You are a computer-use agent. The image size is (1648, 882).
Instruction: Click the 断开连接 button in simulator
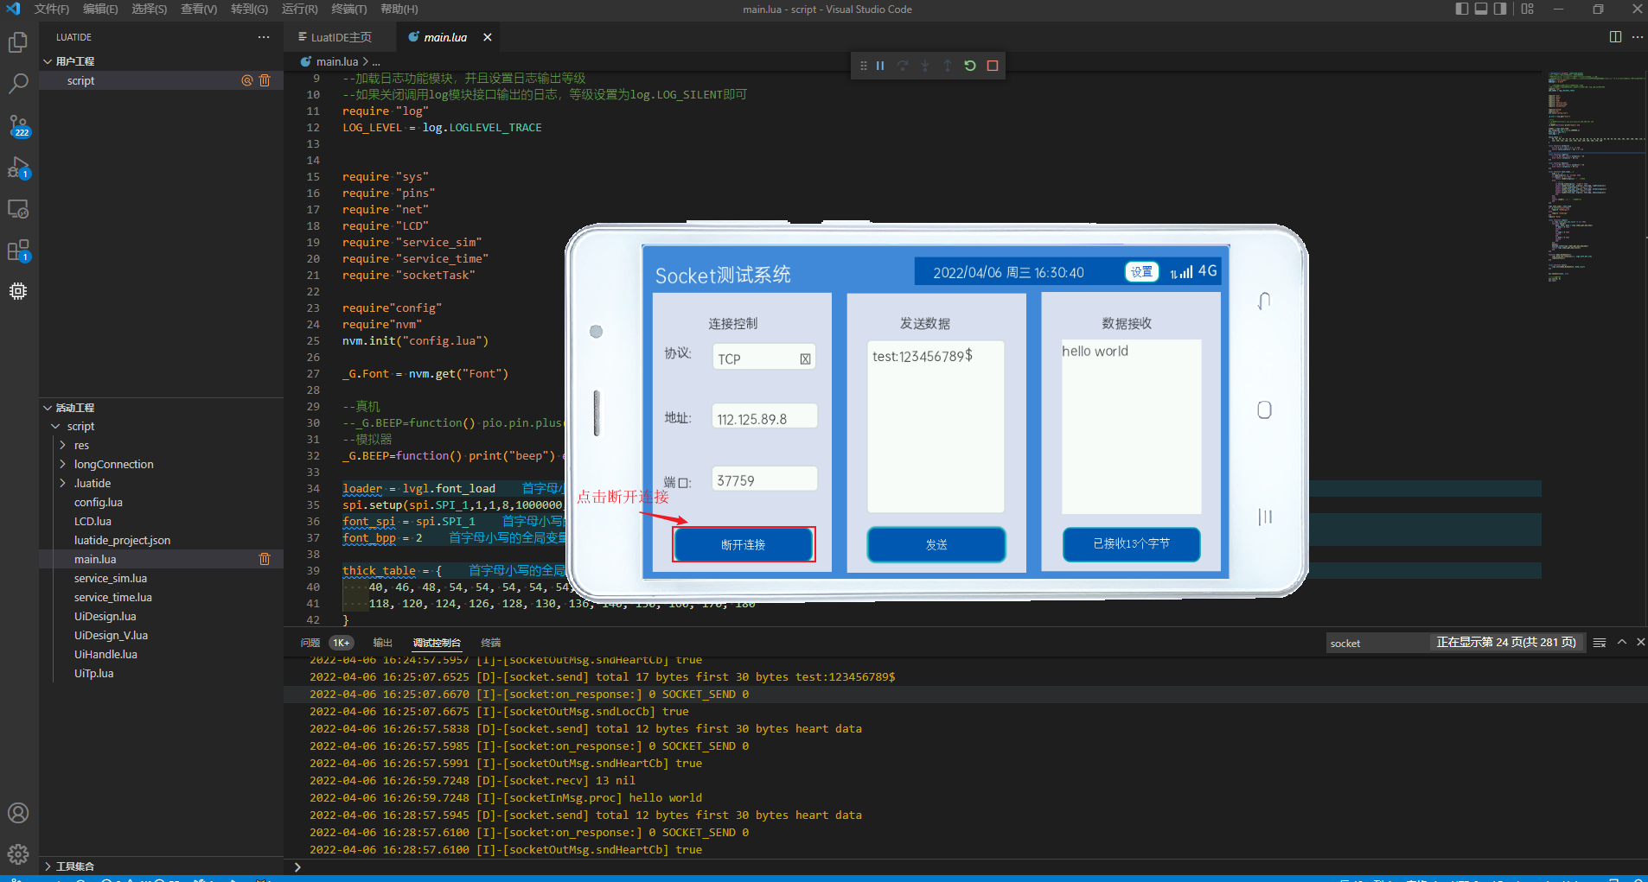point(744,544)
